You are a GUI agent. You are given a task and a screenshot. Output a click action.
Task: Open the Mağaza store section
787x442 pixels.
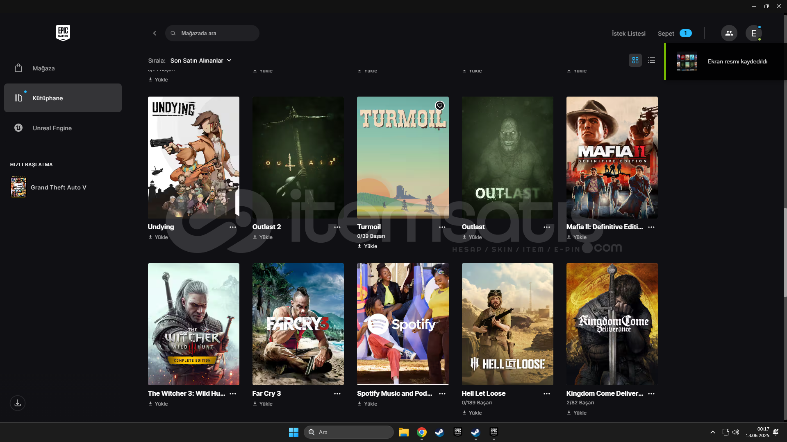[x=63, y=68]
